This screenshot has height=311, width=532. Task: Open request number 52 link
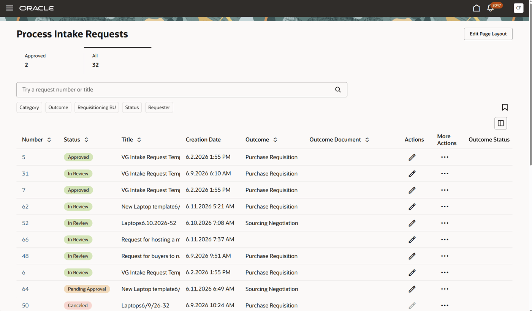pos(25,223)
